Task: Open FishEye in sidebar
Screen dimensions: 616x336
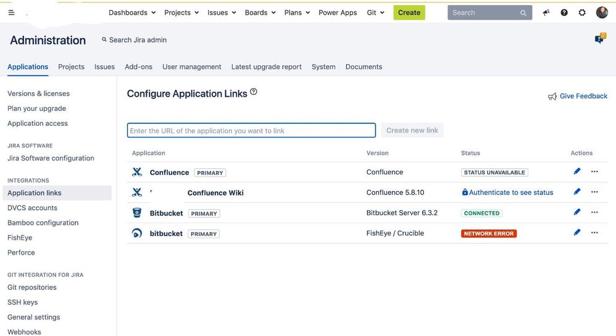Action: 20,237
